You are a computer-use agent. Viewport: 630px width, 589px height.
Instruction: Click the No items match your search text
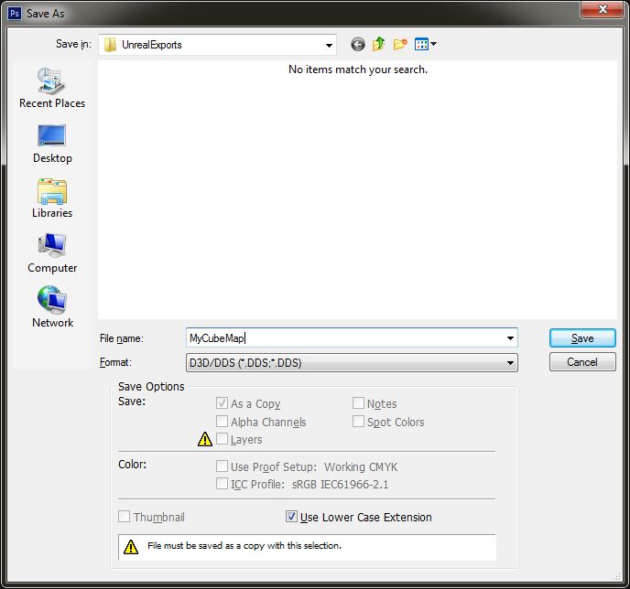click(358, 70)
